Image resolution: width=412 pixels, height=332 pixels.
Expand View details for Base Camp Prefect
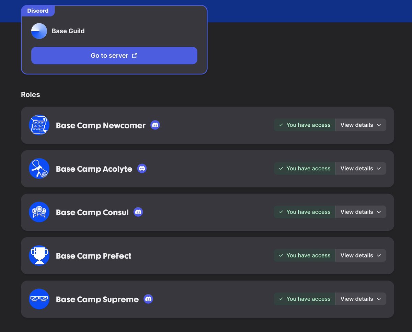click(x=360, y=255)
